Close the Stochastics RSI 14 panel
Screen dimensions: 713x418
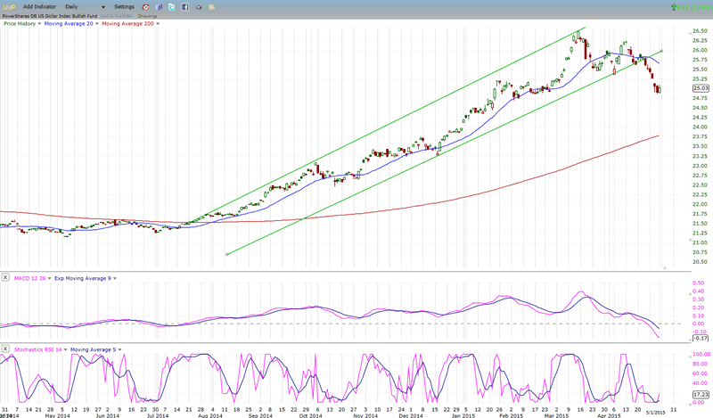pyautogui.click(x=5, y=348)
